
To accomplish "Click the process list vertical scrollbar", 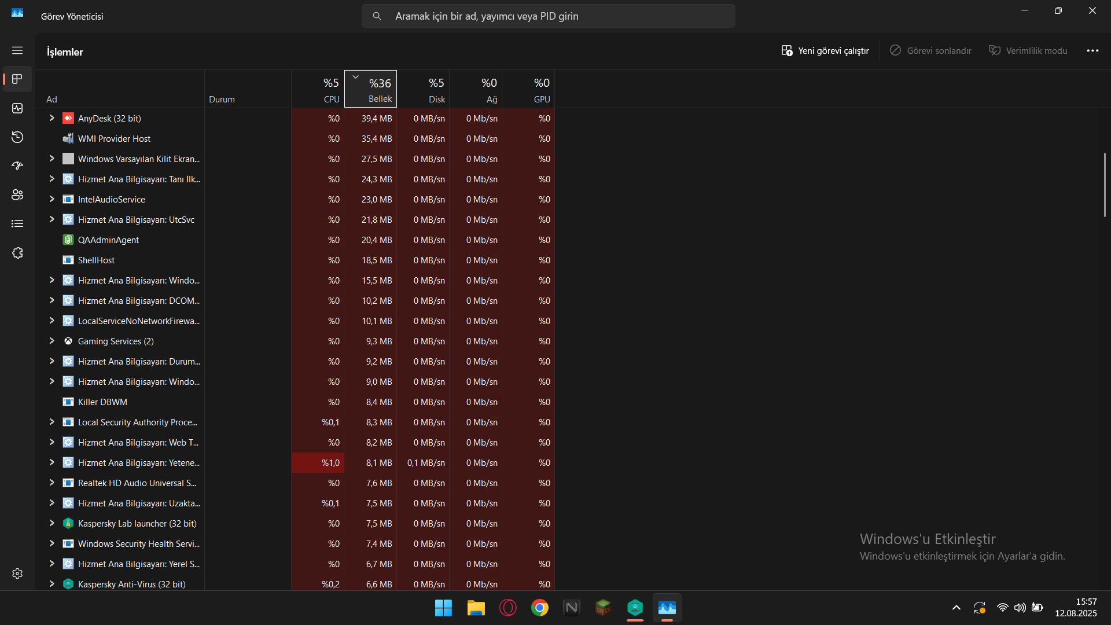I will tap(1105, 185).
